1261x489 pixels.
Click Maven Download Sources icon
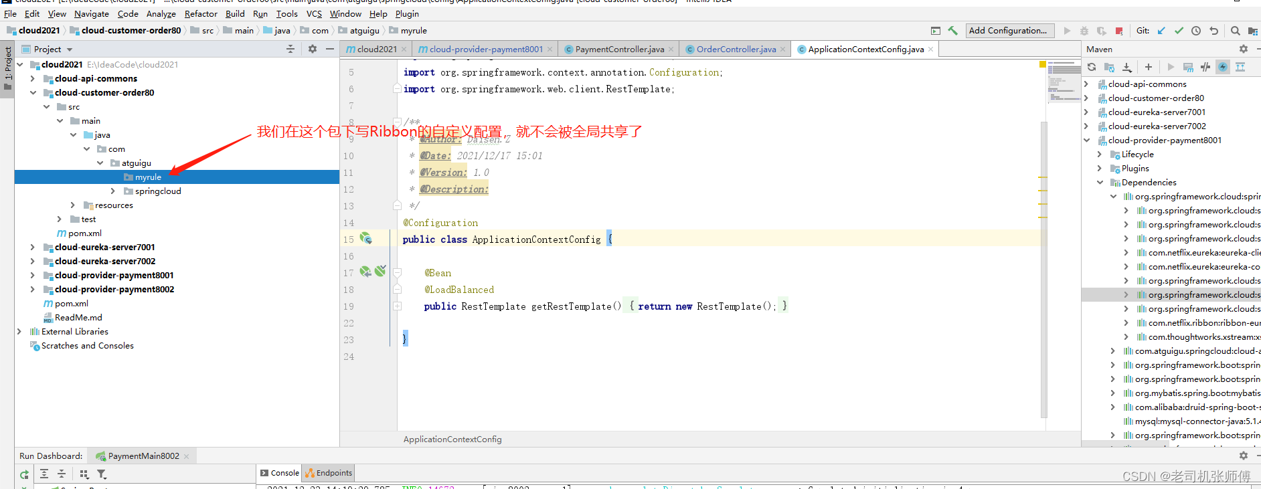(1127, 67)
